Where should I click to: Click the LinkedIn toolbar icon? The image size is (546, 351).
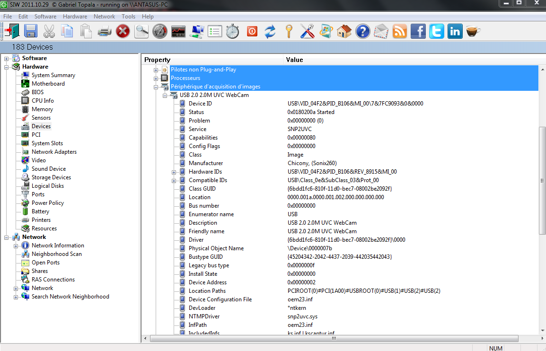pyautogui.click(x=455, y=32)
